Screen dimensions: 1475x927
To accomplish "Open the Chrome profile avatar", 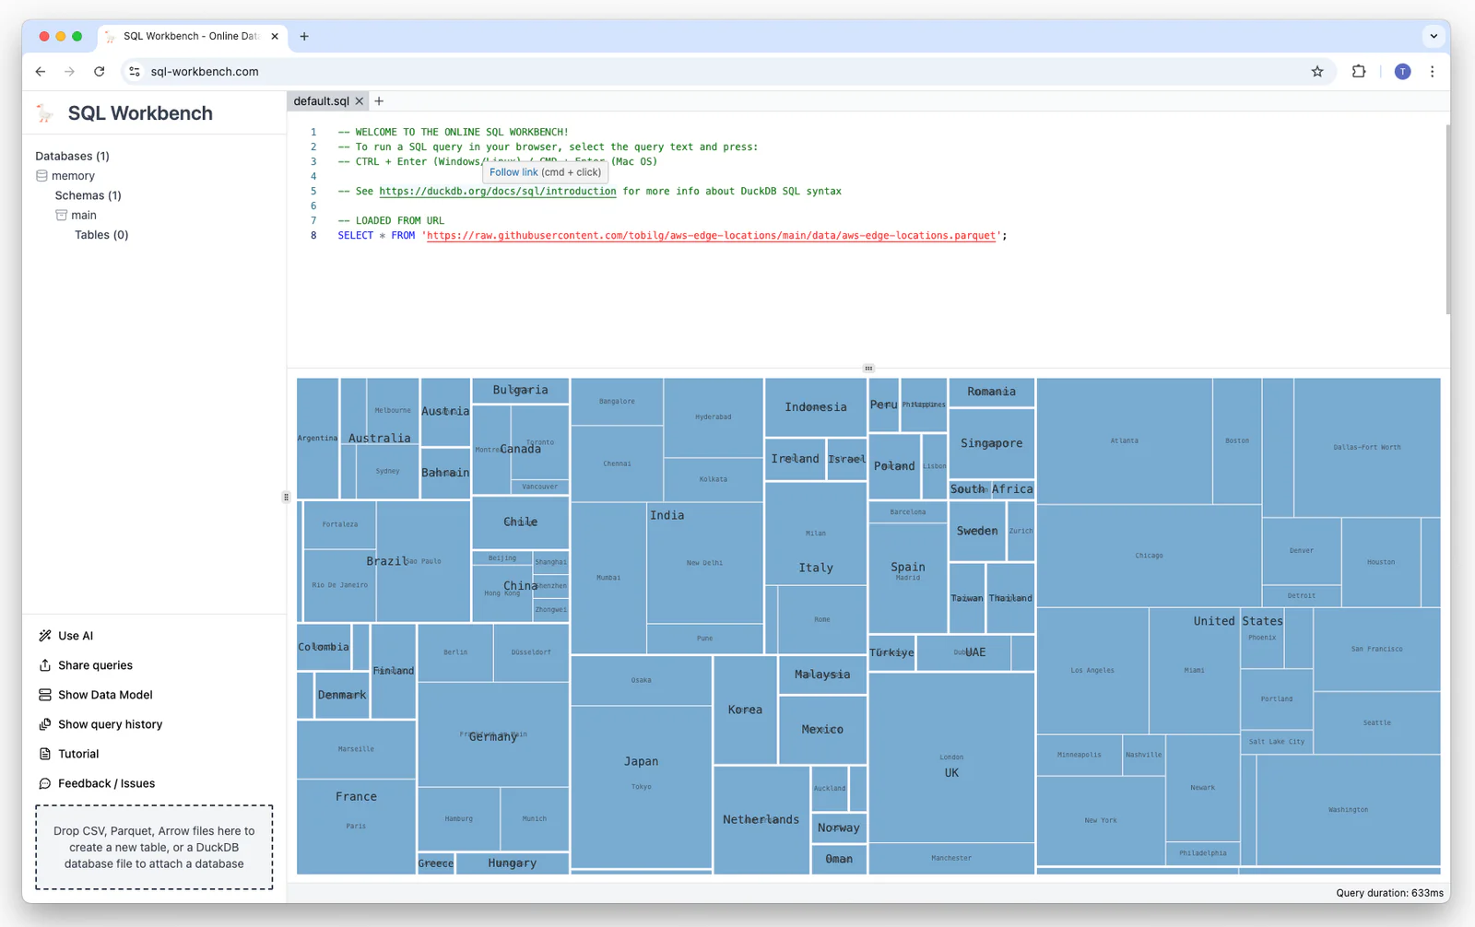I will pos(1402,71).
